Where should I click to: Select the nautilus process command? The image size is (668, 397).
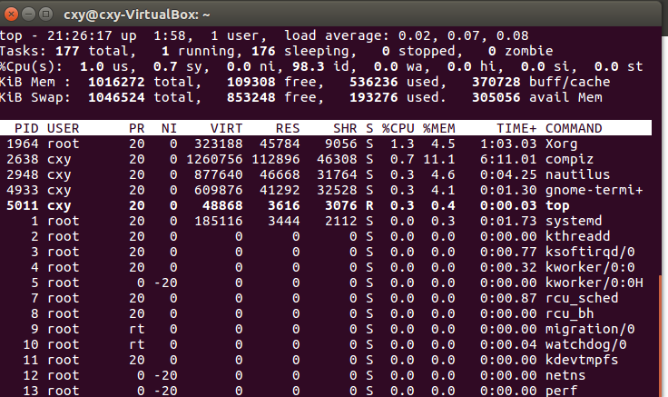click(x=577, y=174)
